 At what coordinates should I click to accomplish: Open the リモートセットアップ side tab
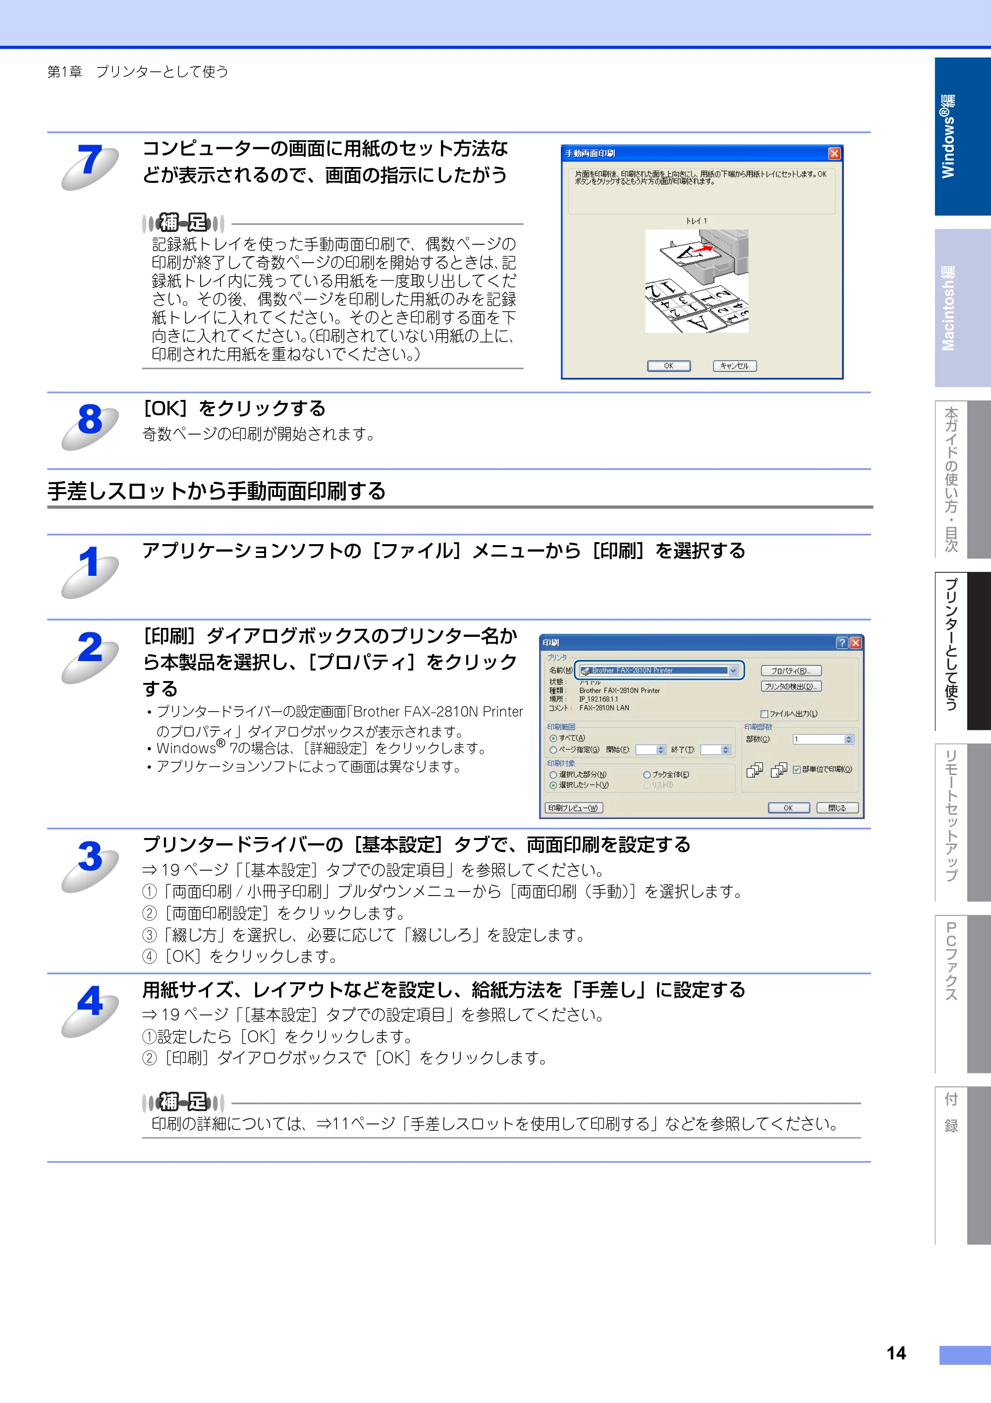962,823
